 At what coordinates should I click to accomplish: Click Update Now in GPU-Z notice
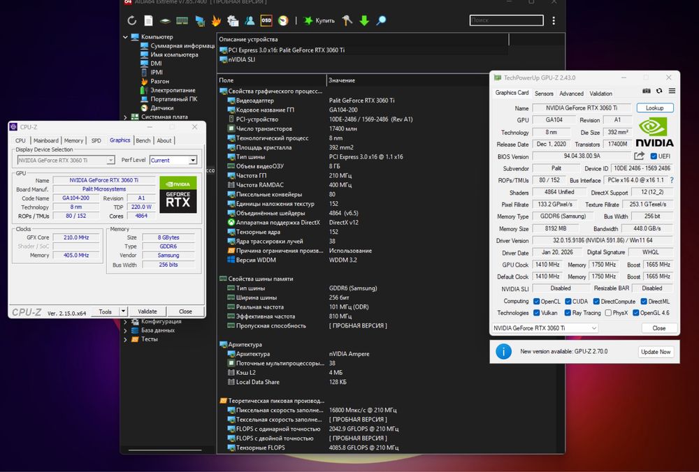click(x=656, y=352)
